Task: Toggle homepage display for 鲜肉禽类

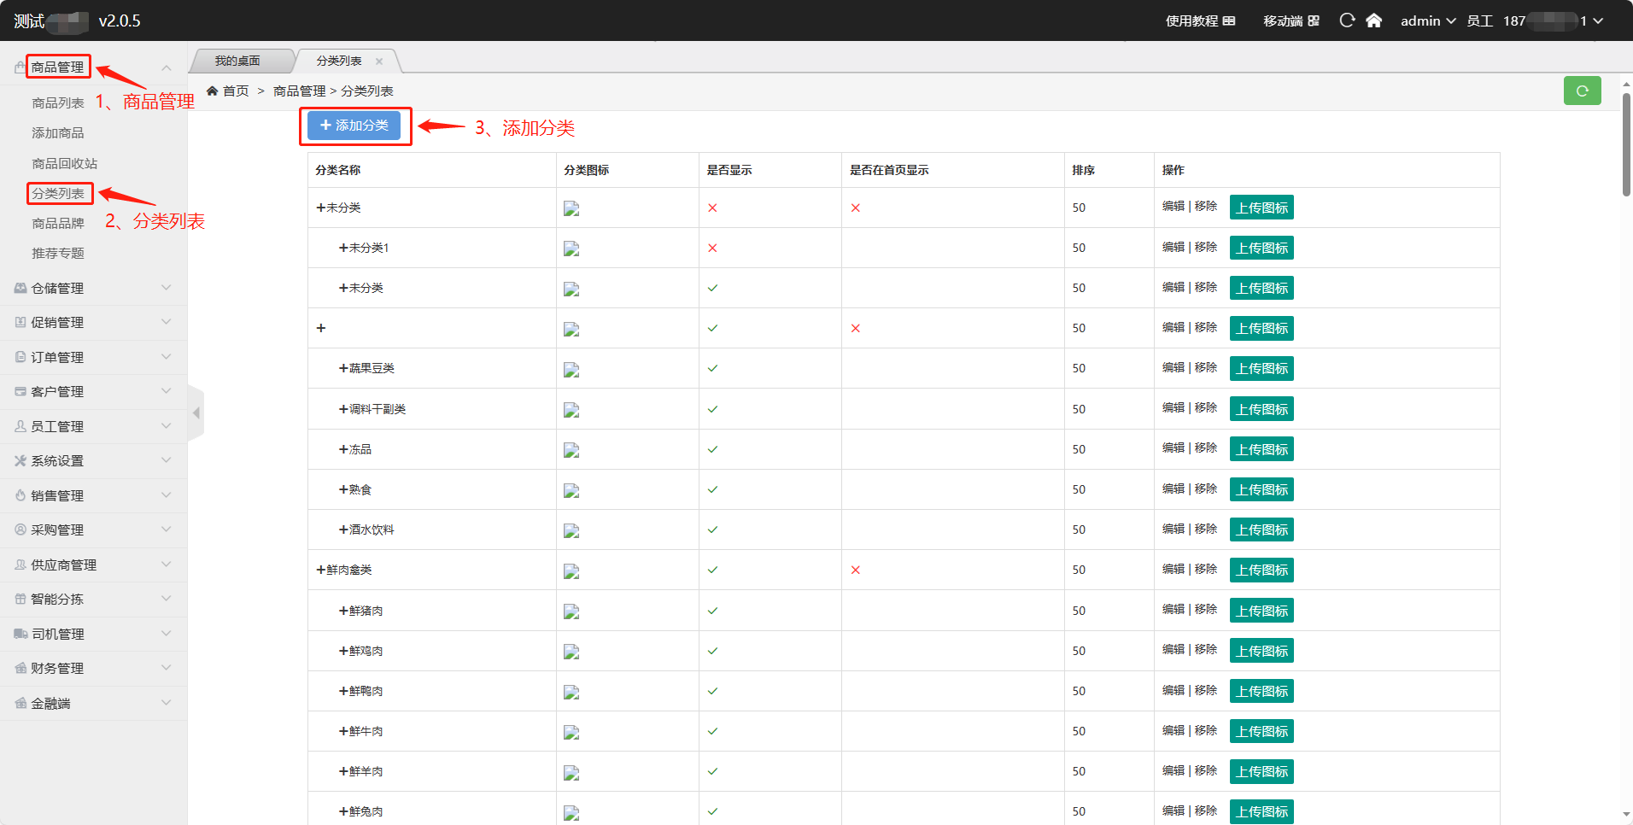Action: click(855, 570)
